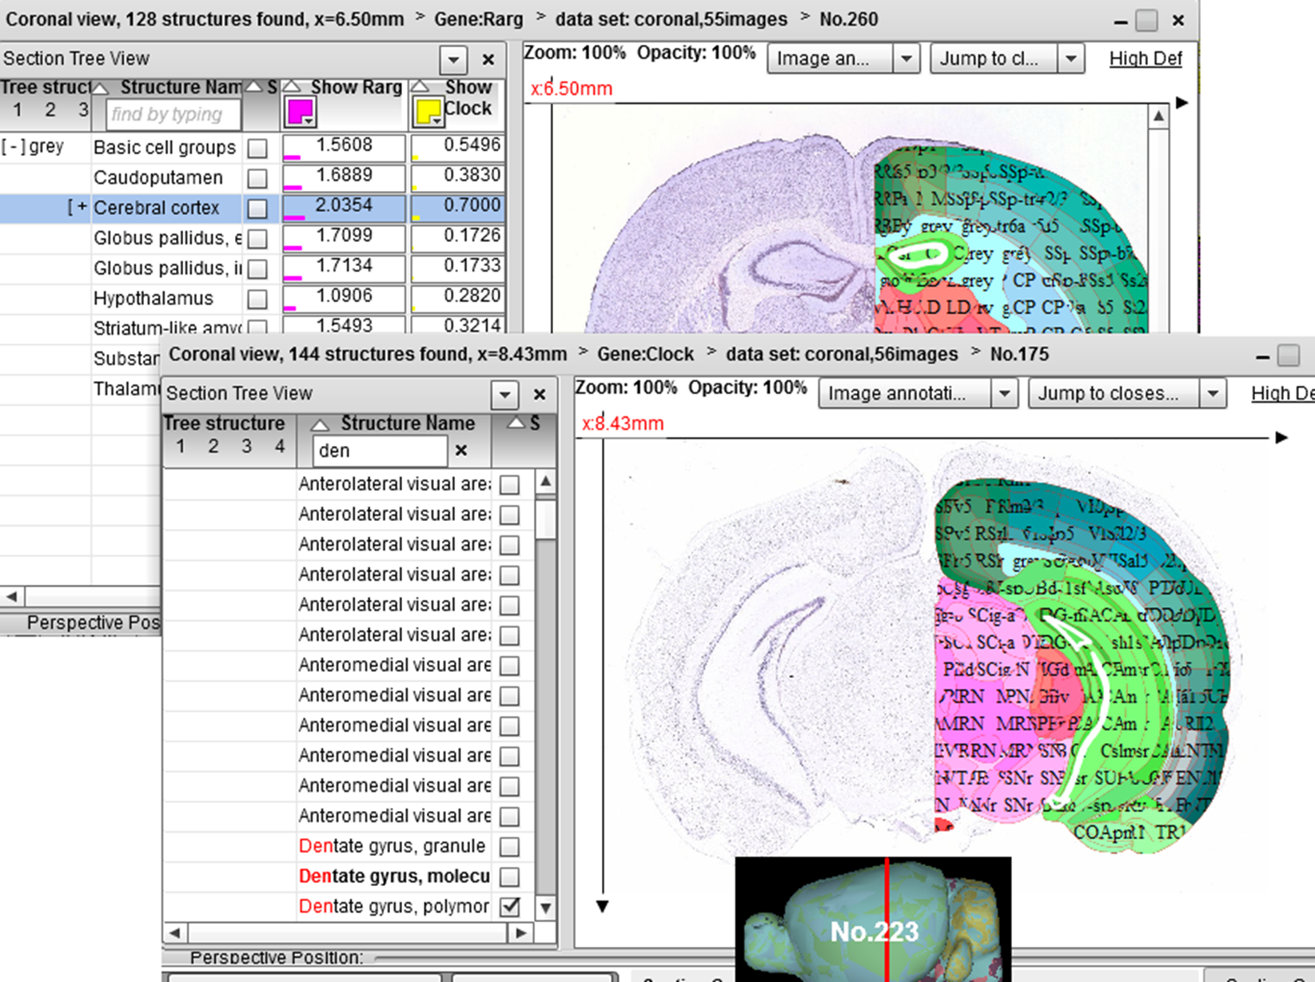Select tree depth level 4
The width and height of the screenshot is (1315, 982).
tap(280, 447)
